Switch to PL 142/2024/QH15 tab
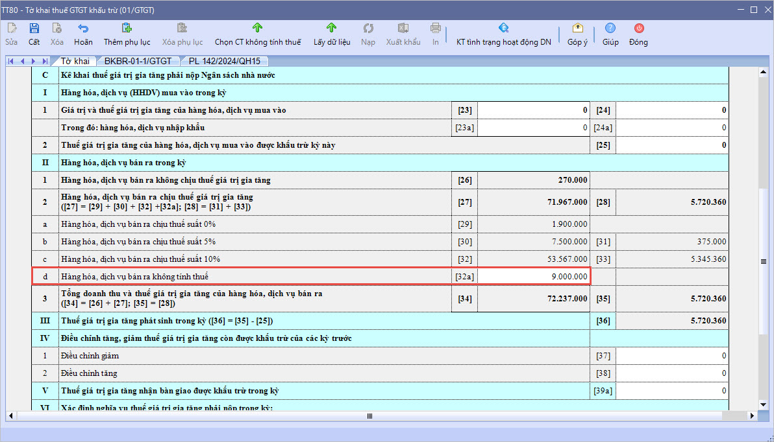774x442 pixels. point(225,61)
